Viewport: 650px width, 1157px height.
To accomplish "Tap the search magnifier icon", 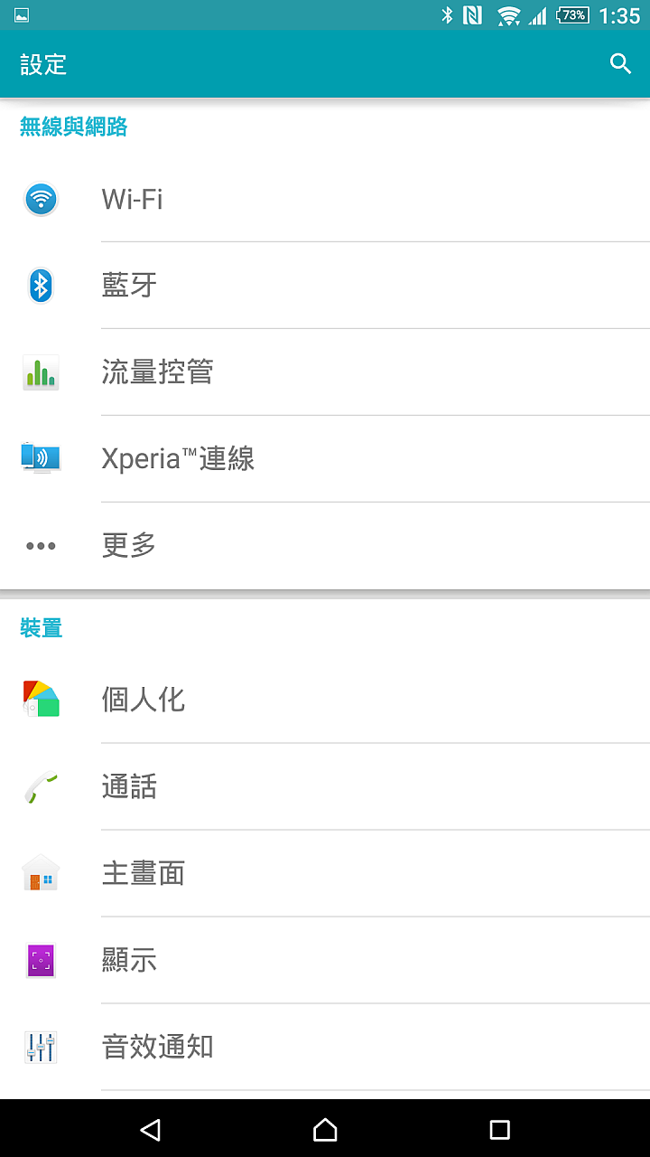I will pyautogui.click(x=620, y=64).
